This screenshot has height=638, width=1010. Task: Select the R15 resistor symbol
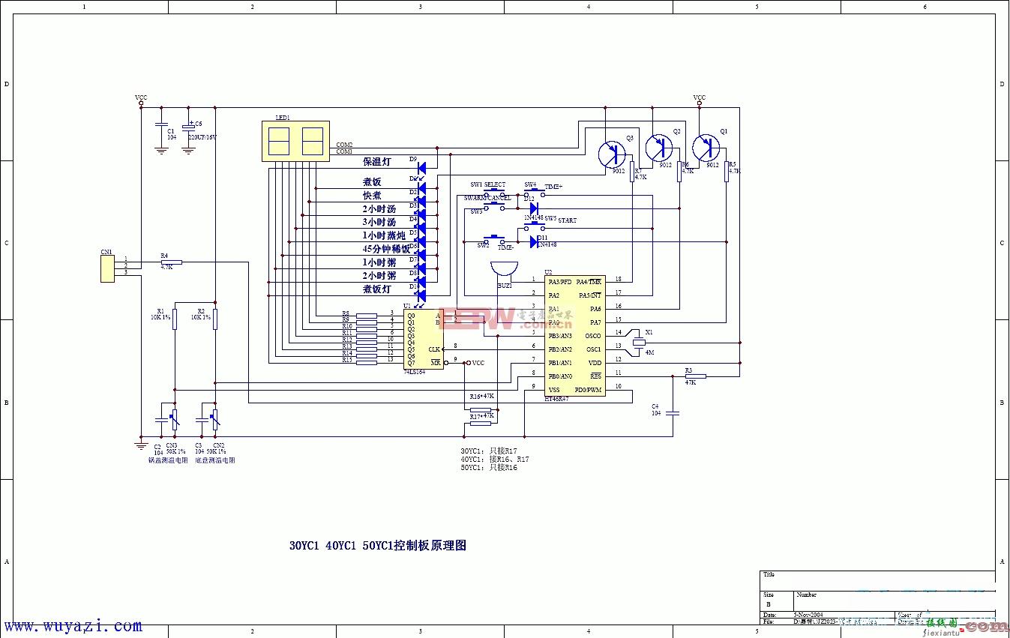[x=367, y=363]
